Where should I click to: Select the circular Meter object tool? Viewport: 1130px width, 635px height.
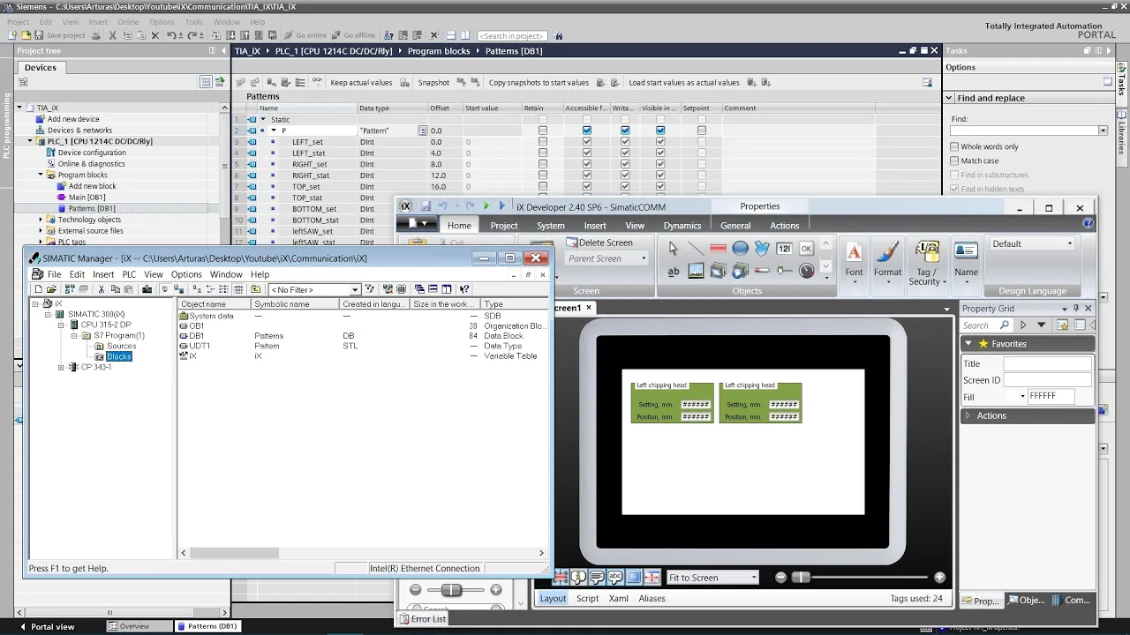[x=806, y=272]
